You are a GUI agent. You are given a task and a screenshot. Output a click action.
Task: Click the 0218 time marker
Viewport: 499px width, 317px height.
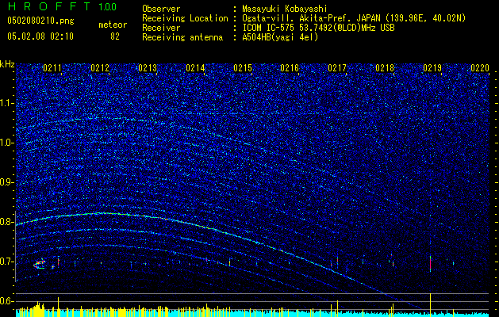point(385,68)
